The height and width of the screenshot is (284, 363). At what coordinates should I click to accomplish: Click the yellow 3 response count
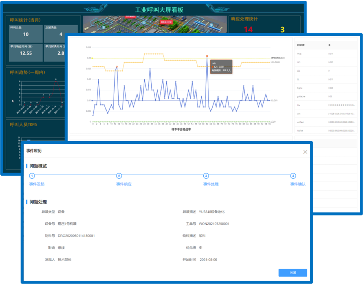point(282,30)
